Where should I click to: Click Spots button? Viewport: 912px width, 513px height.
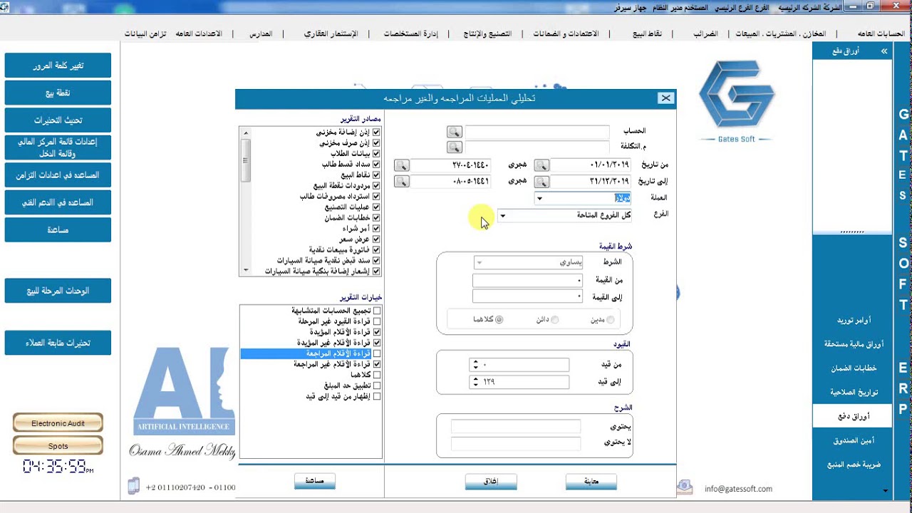point(58,446)
